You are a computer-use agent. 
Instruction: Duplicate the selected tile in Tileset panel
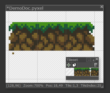click(74, 65)
